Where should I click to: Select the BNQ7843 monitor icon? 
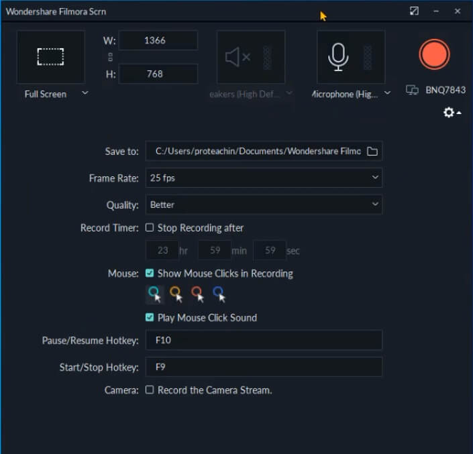(x=412, y=90)
